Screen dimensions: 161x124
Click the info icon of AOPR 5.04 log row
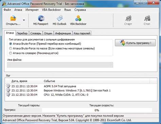[x=8, y=86]
